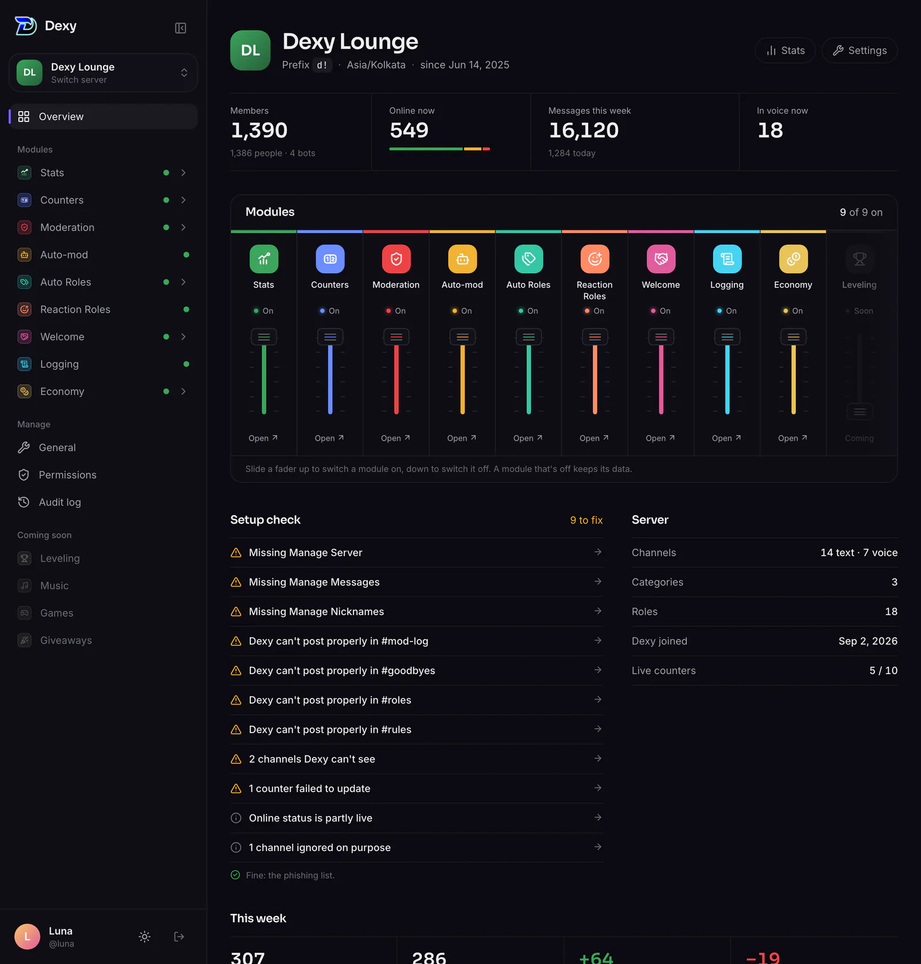Collapse the sidebar using the panel icon
This screenshot has width=921, height=964.
tap(180, 28)
